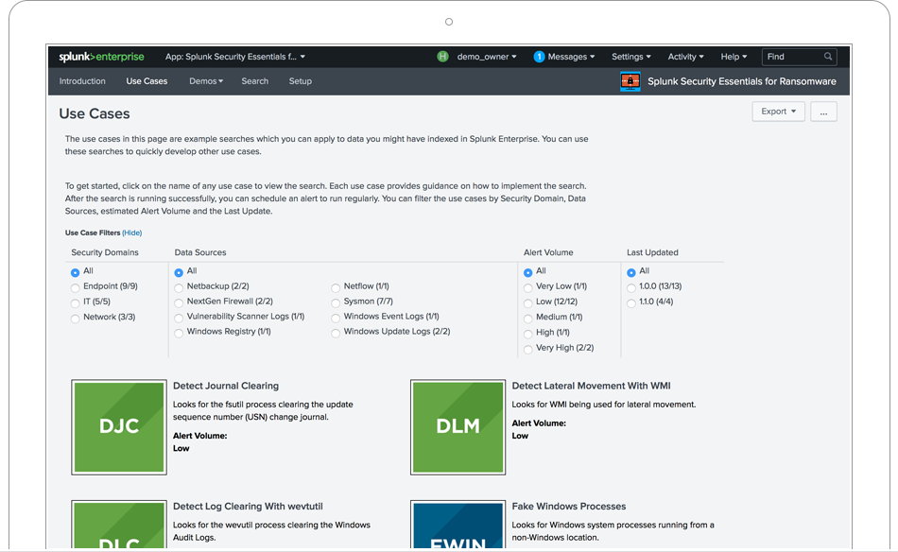The width and height of the screenshot is (898, 552).
Task: Open Detect Lateral Movement With WMI
Action: pos(591,386)
